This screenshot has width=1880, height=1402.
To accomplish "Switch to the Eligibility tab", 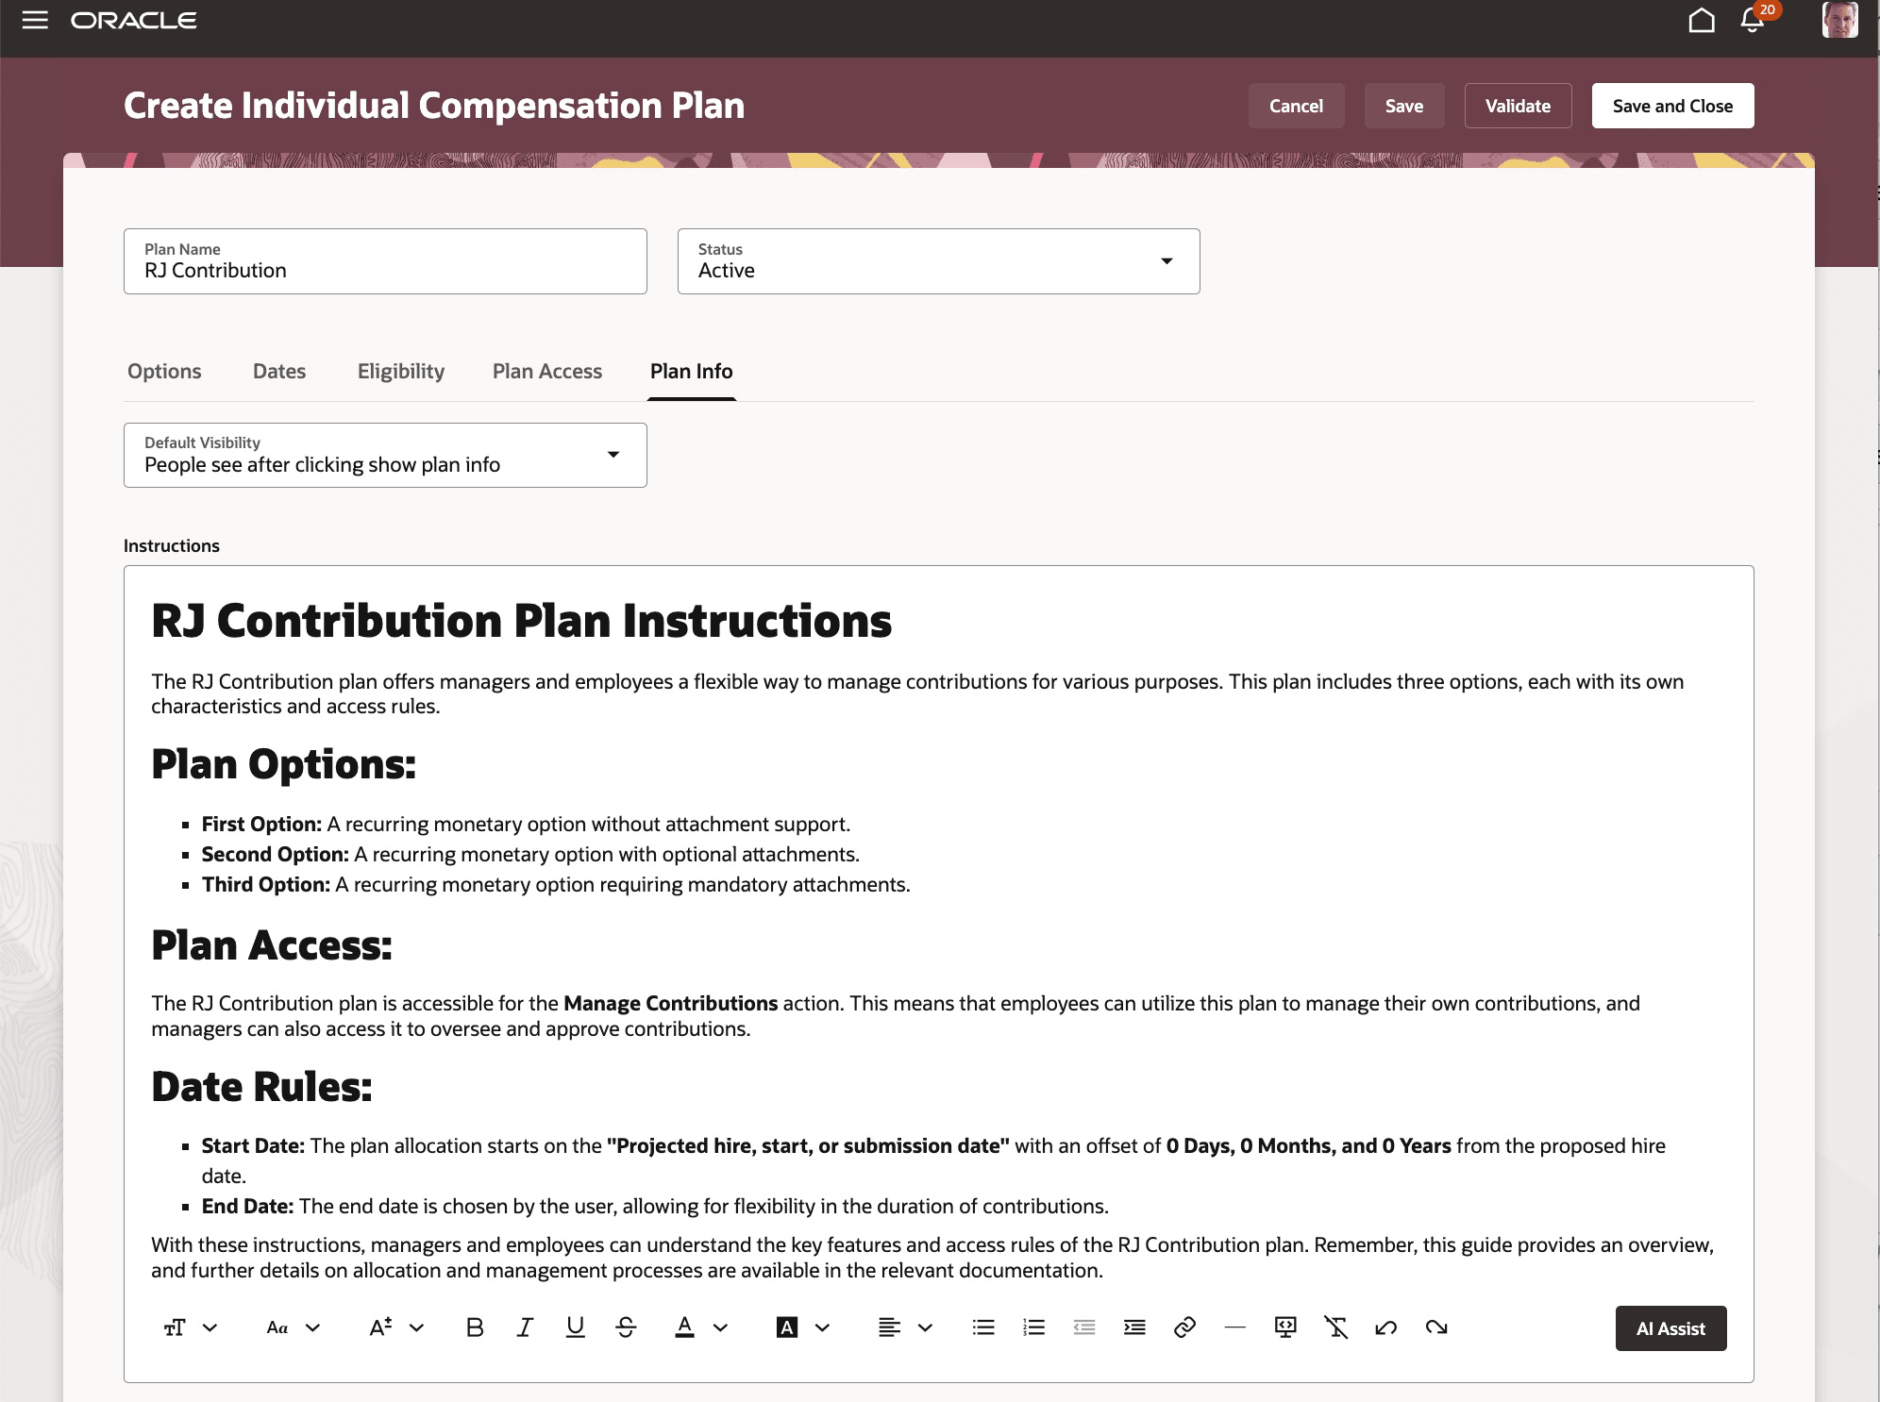I will click(400, 371).
